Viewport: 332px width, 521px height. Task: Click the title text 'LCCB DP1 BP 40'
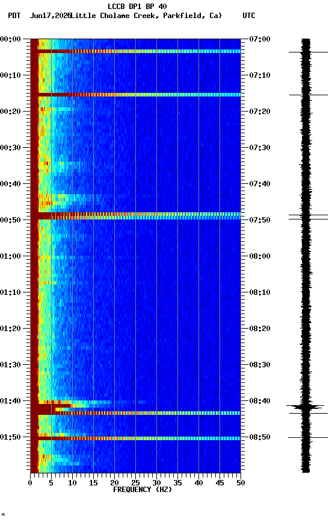tap(137, 6)
